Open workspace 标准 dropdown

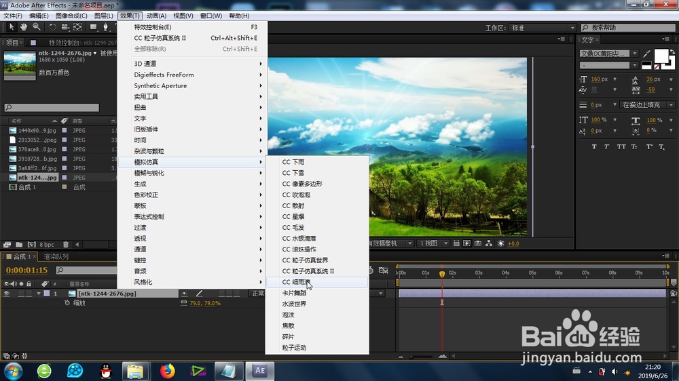542,28
